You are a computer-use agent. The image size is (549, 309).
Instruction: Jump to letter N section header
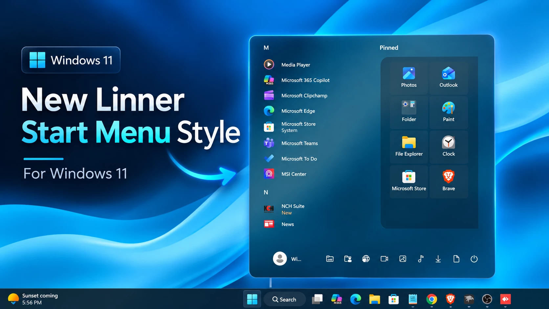click(266, 192)
